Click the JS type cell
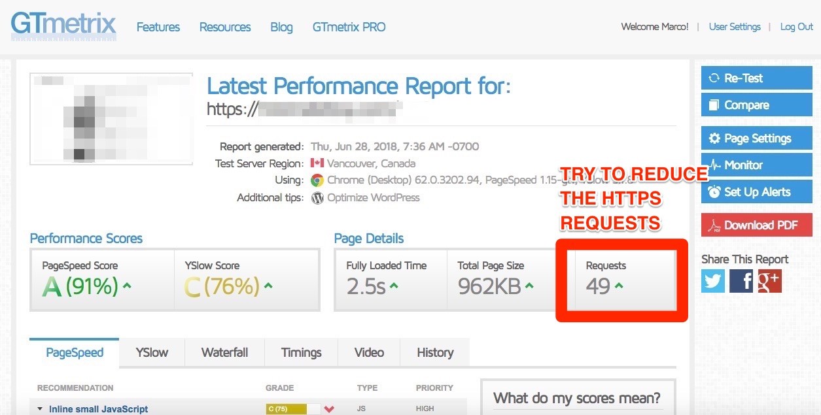The image size is (821, 415). [x=362, y=409]
